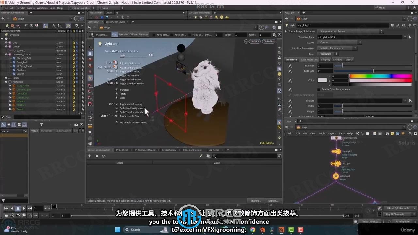Open Windows Start menu
This screenshot has height=235, width=418.
coord(118,230)
